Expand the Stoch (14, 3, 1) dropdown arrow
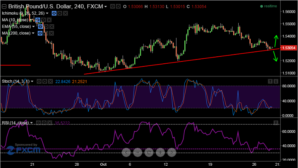The height and width of the screenshot is (168, 298). [x=32, y=81]
